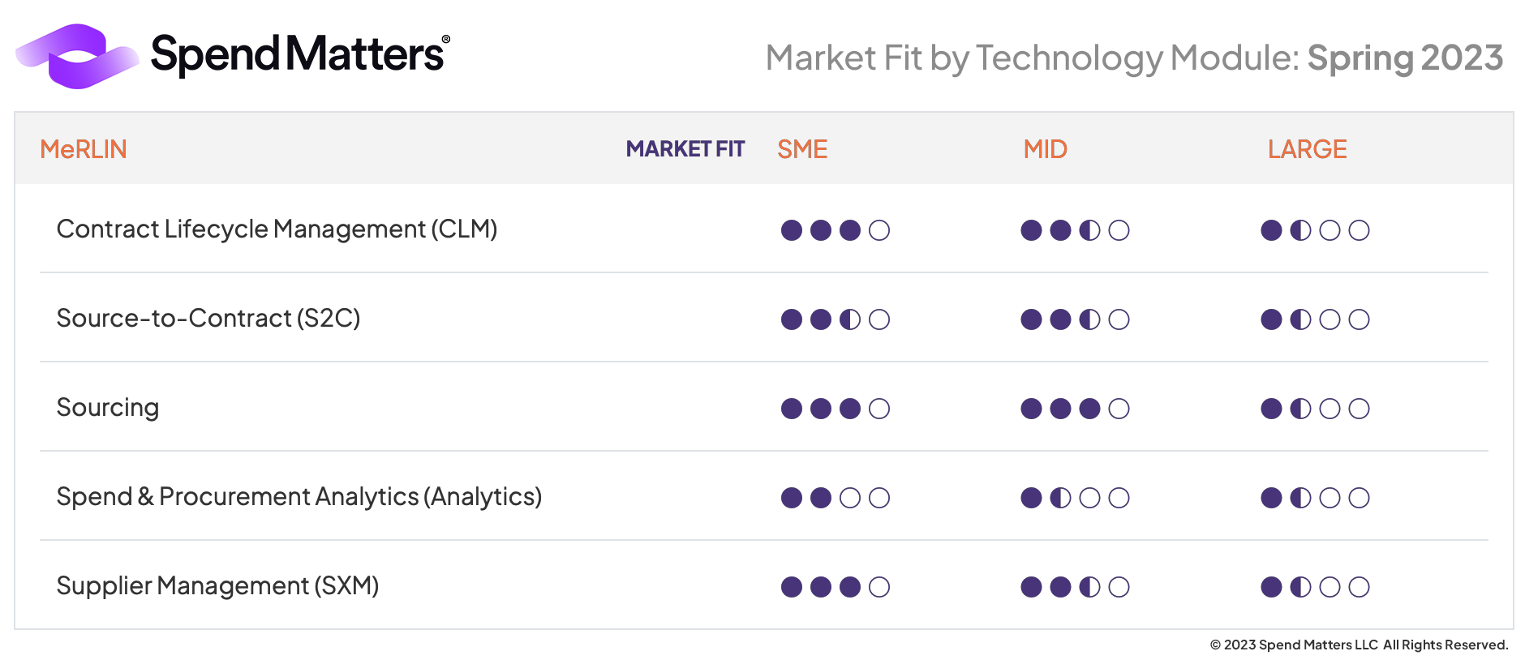Click the LARGE rating dots for Sourcing
This screenshot has height=664, width=1525.
point(1315,409)
